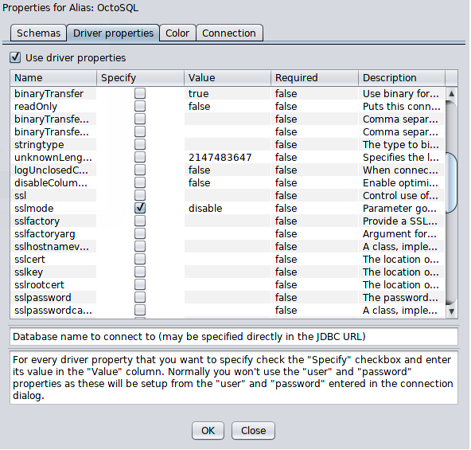Go to the Connection tab
This screenshot has height=450, width=471.
229,33
